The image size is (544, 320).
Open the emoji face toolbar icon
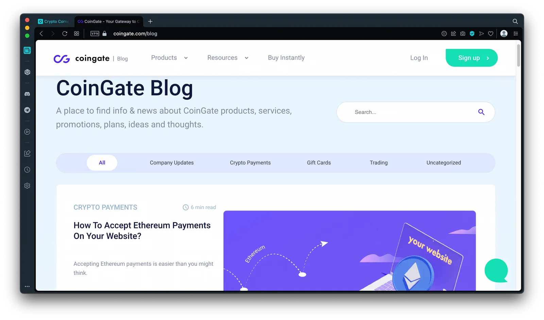point(444,34)
